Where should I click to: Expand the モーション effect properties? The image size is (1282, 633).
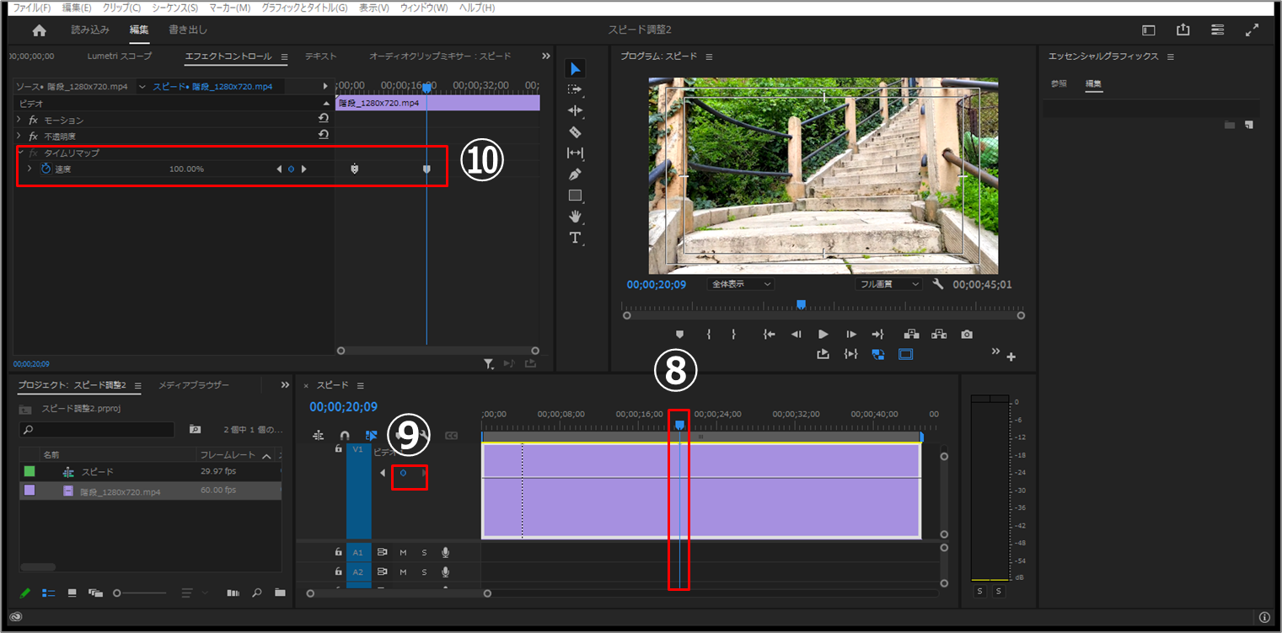[19, 121]
